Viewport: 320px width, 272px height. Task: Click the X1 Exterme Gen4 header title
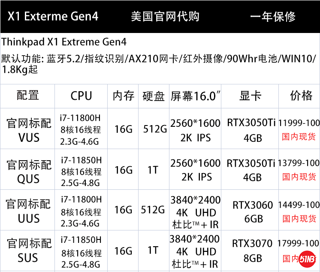click(53, 16)
